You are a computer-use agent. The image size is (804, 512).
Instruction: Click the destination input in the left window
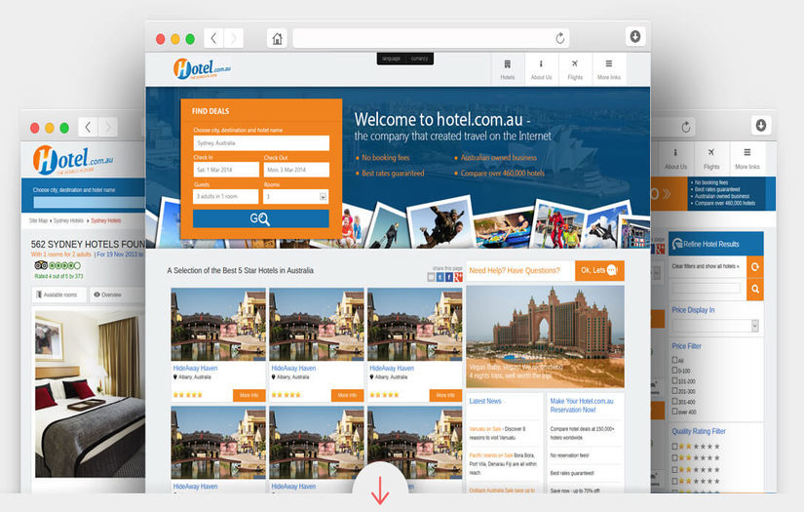pyautogui.click(x=90, y=203)
